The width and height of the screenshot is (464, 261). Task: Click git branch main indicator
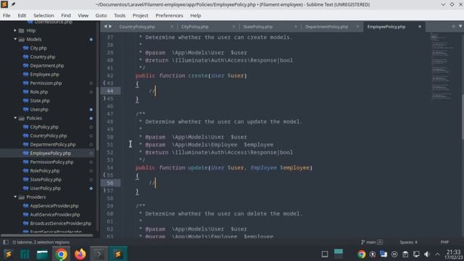[372, 242]
